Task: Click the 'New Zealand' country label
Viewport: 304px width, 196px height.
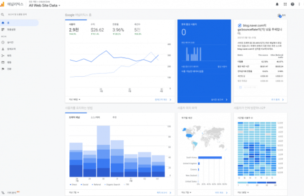Action: pyautogui.click(x=191, y=176)
